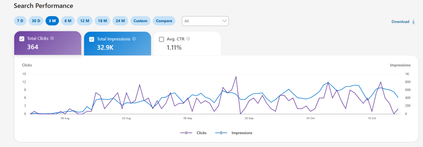Image resolution: width=423 pixels, height=147 pixels.
Task: Open the Custom date range option
Action: (140, 21)
